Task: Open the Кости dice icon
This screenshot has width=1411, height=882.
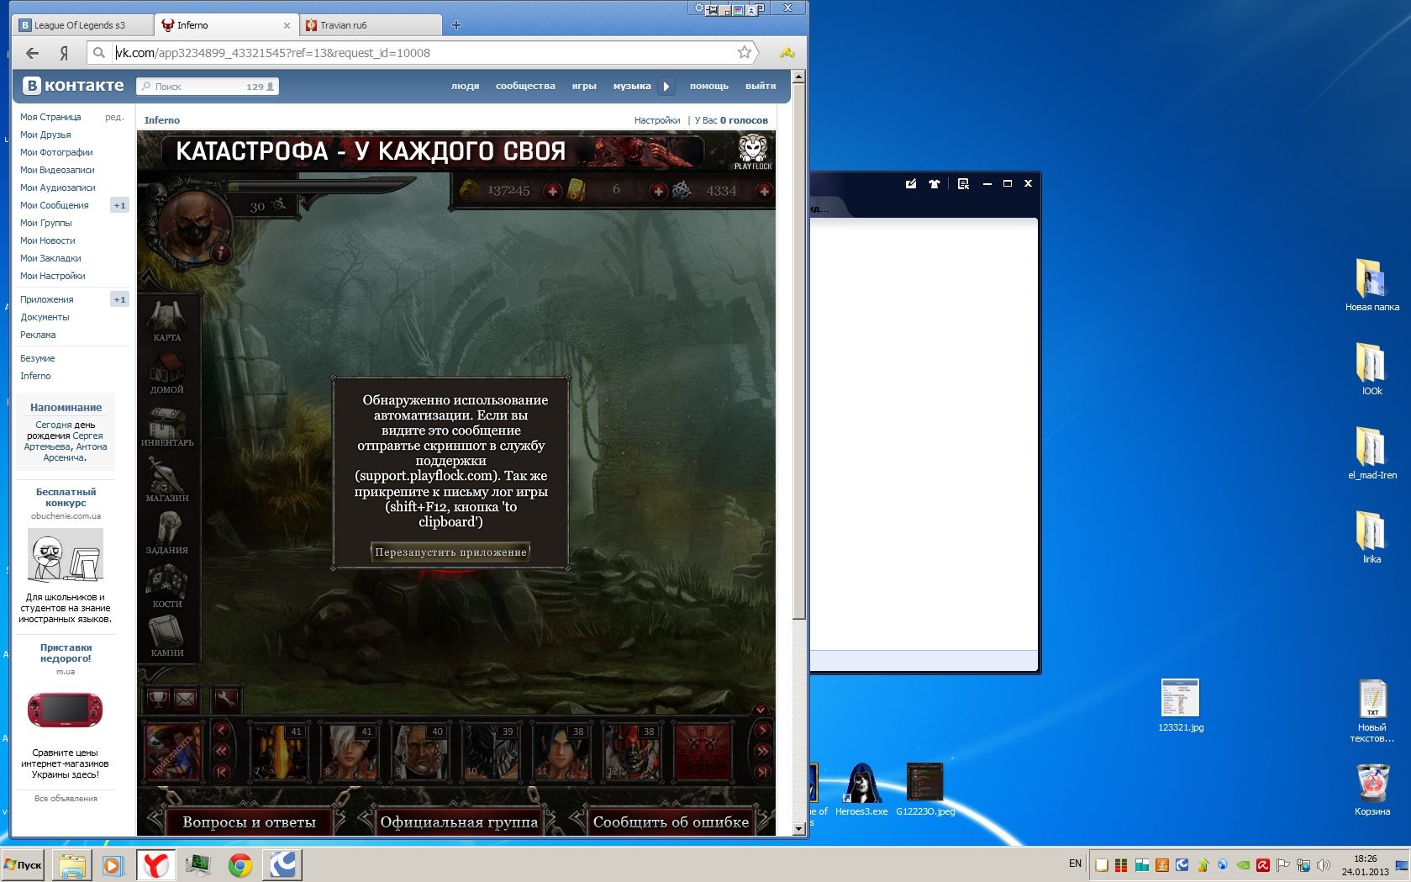Action: 167,585
